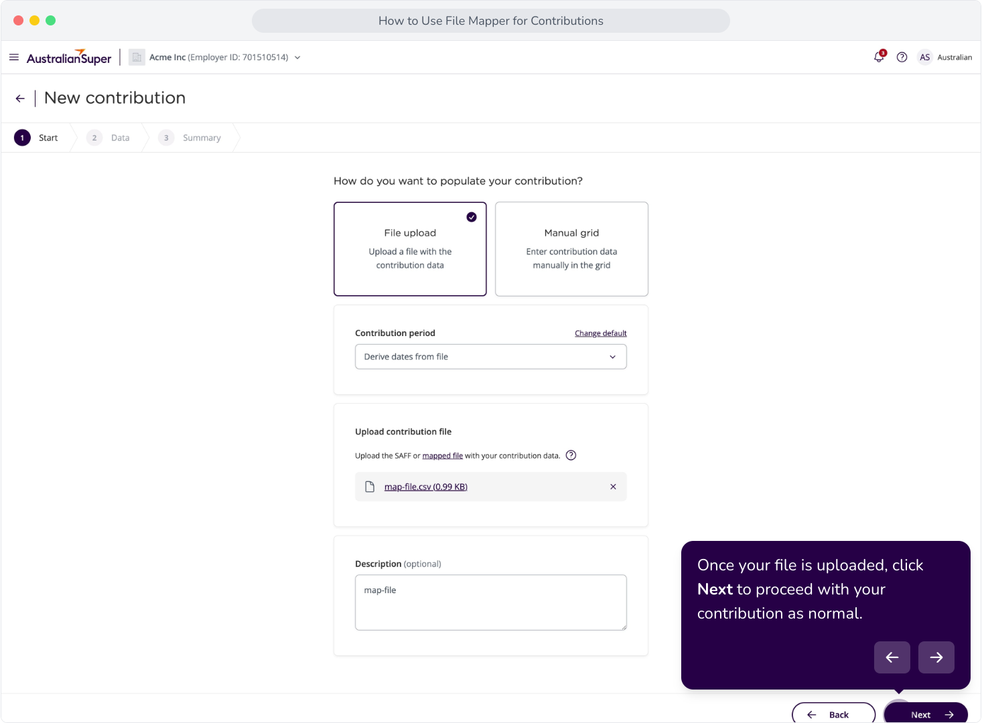Screen dimensions: 982x723
Task: Switch to the Summary step tab
Action: click(190, 138)
